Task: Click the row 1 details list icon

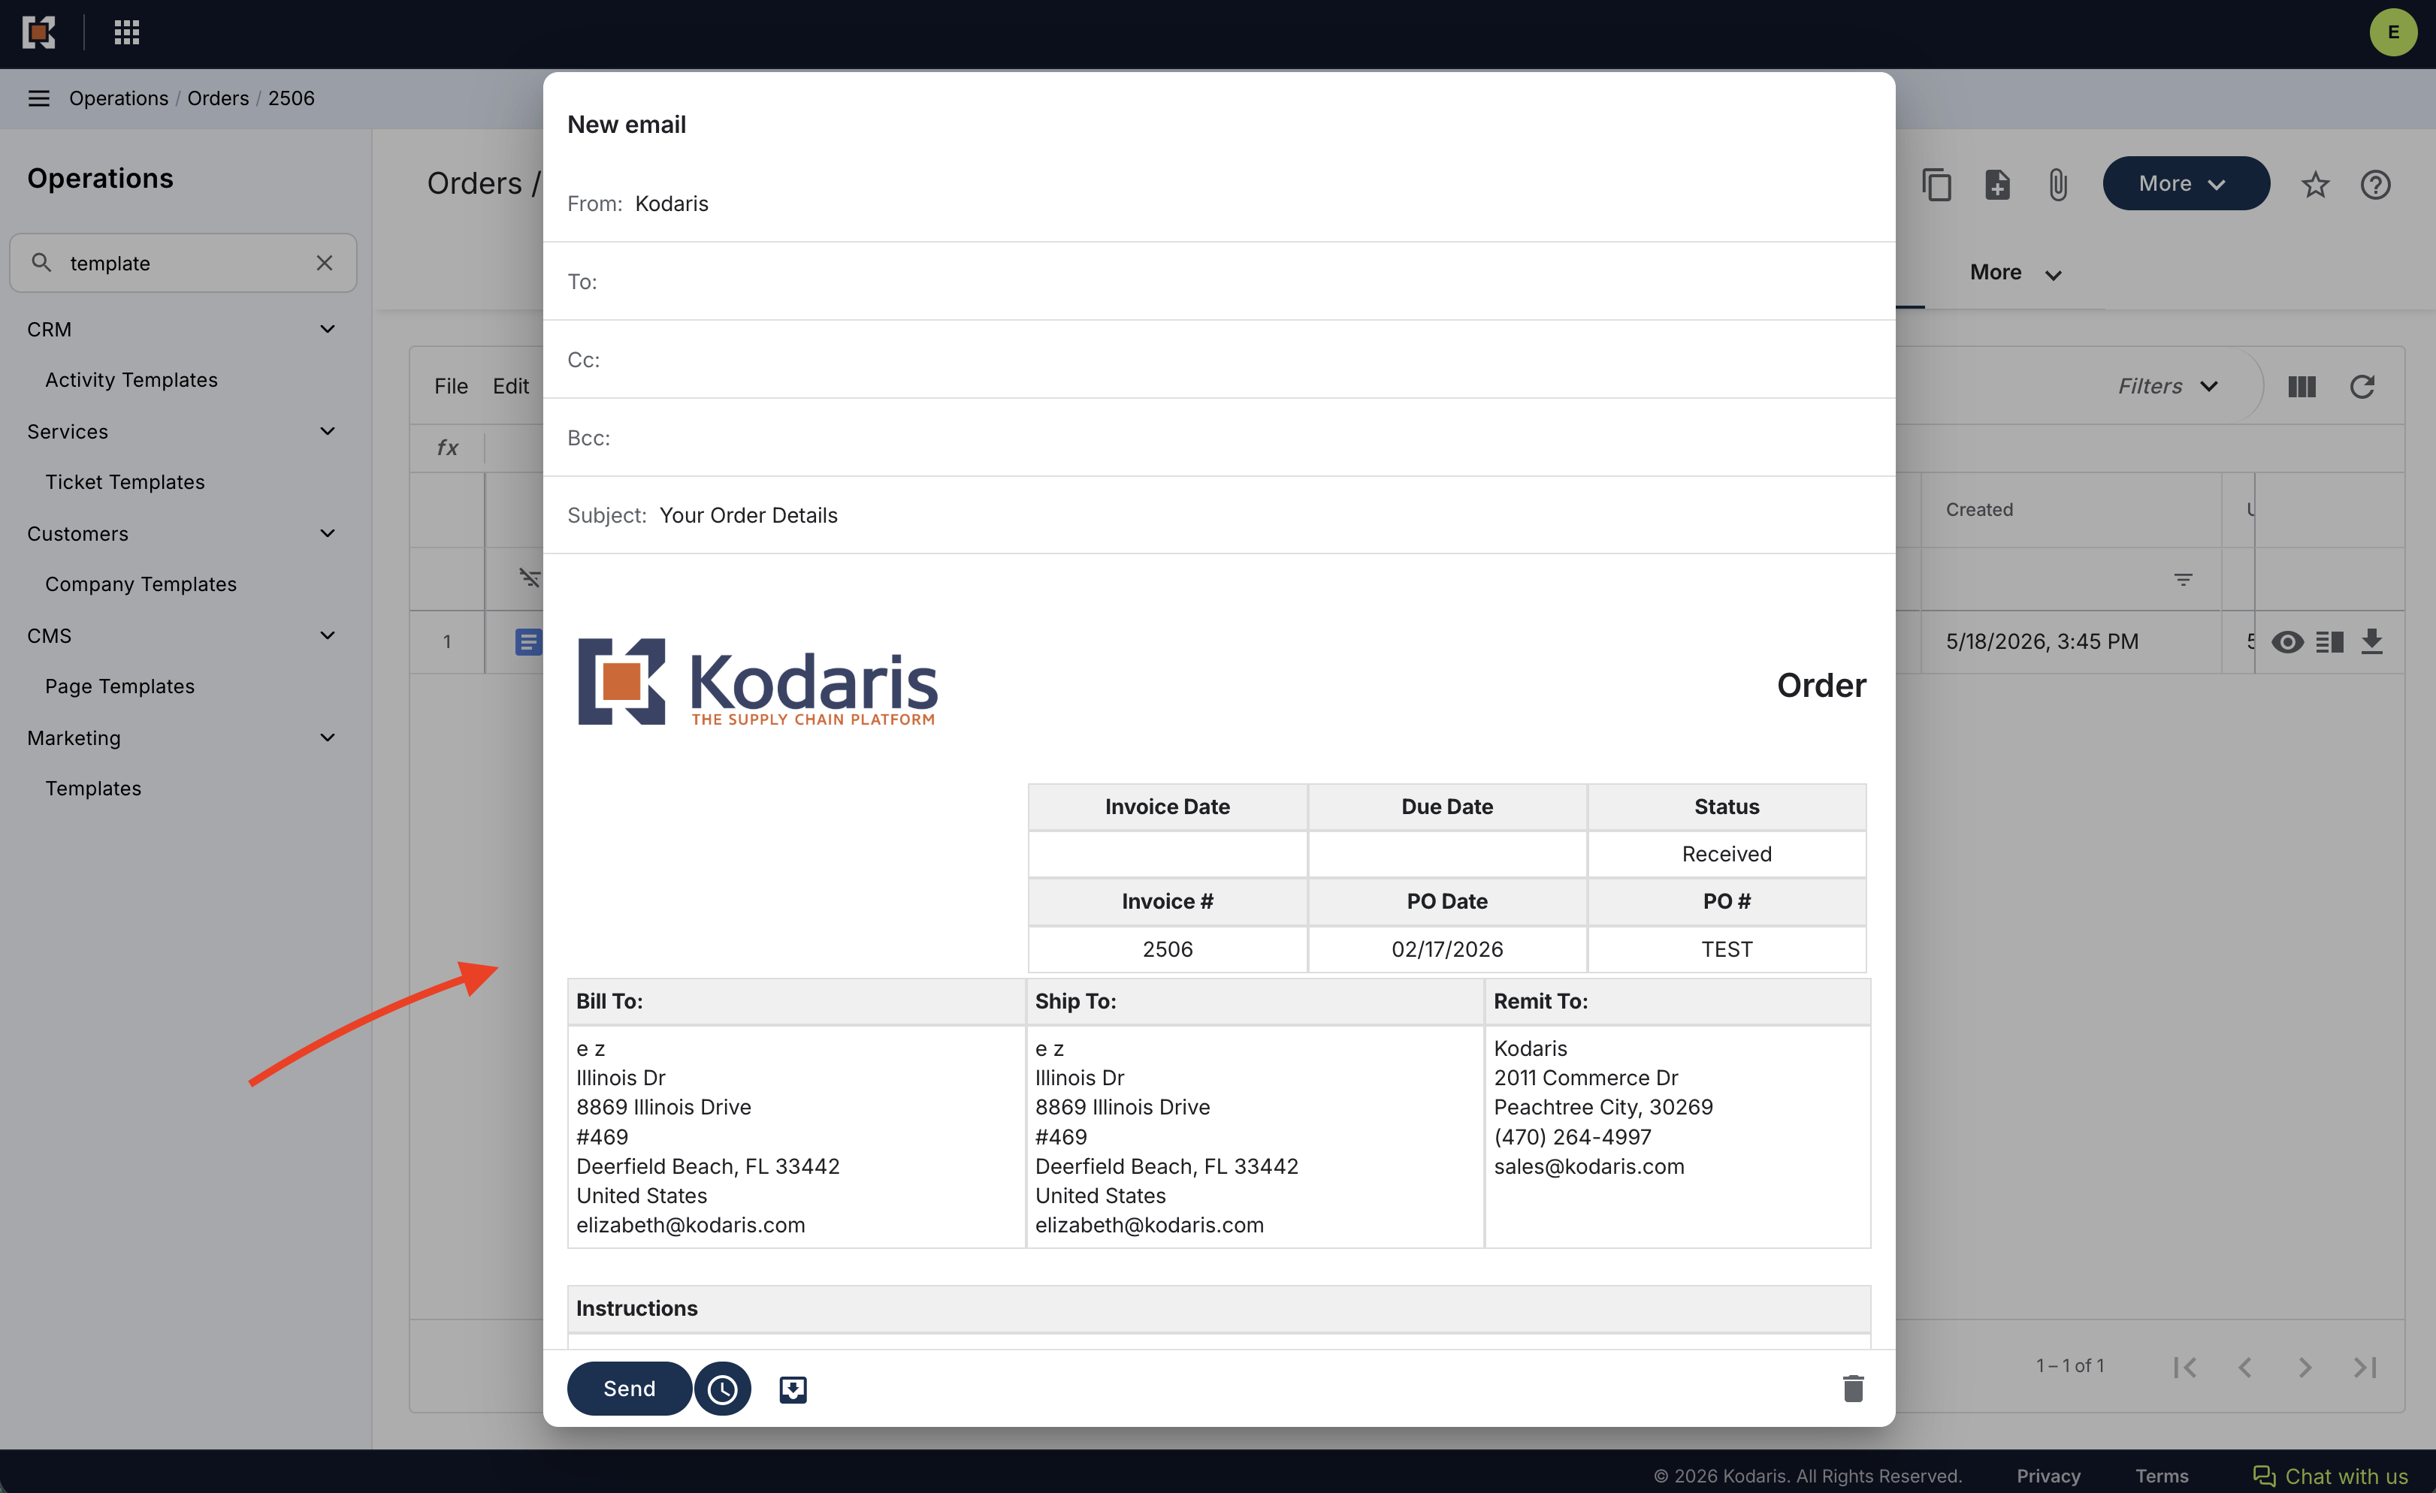Action: click(2329, 642)
